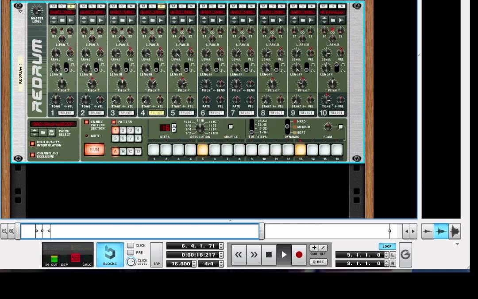Toggle the Shuffle button

point(231,126)
